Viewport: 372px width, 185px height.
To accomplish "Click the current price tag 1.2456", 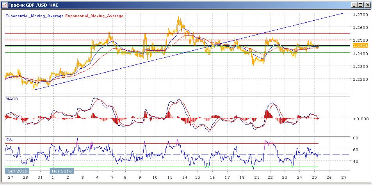I will (x=360, y=46).
